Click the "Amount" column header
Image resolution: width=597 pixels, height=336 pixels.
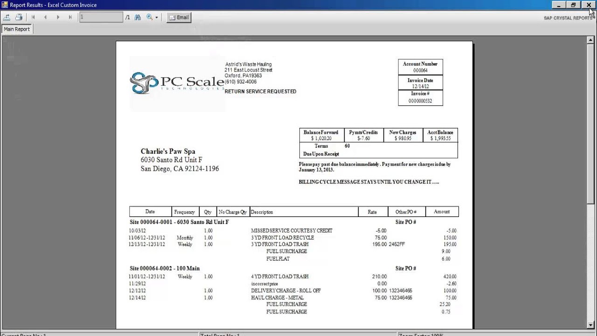pyautogui.click(x=442, y=211)
